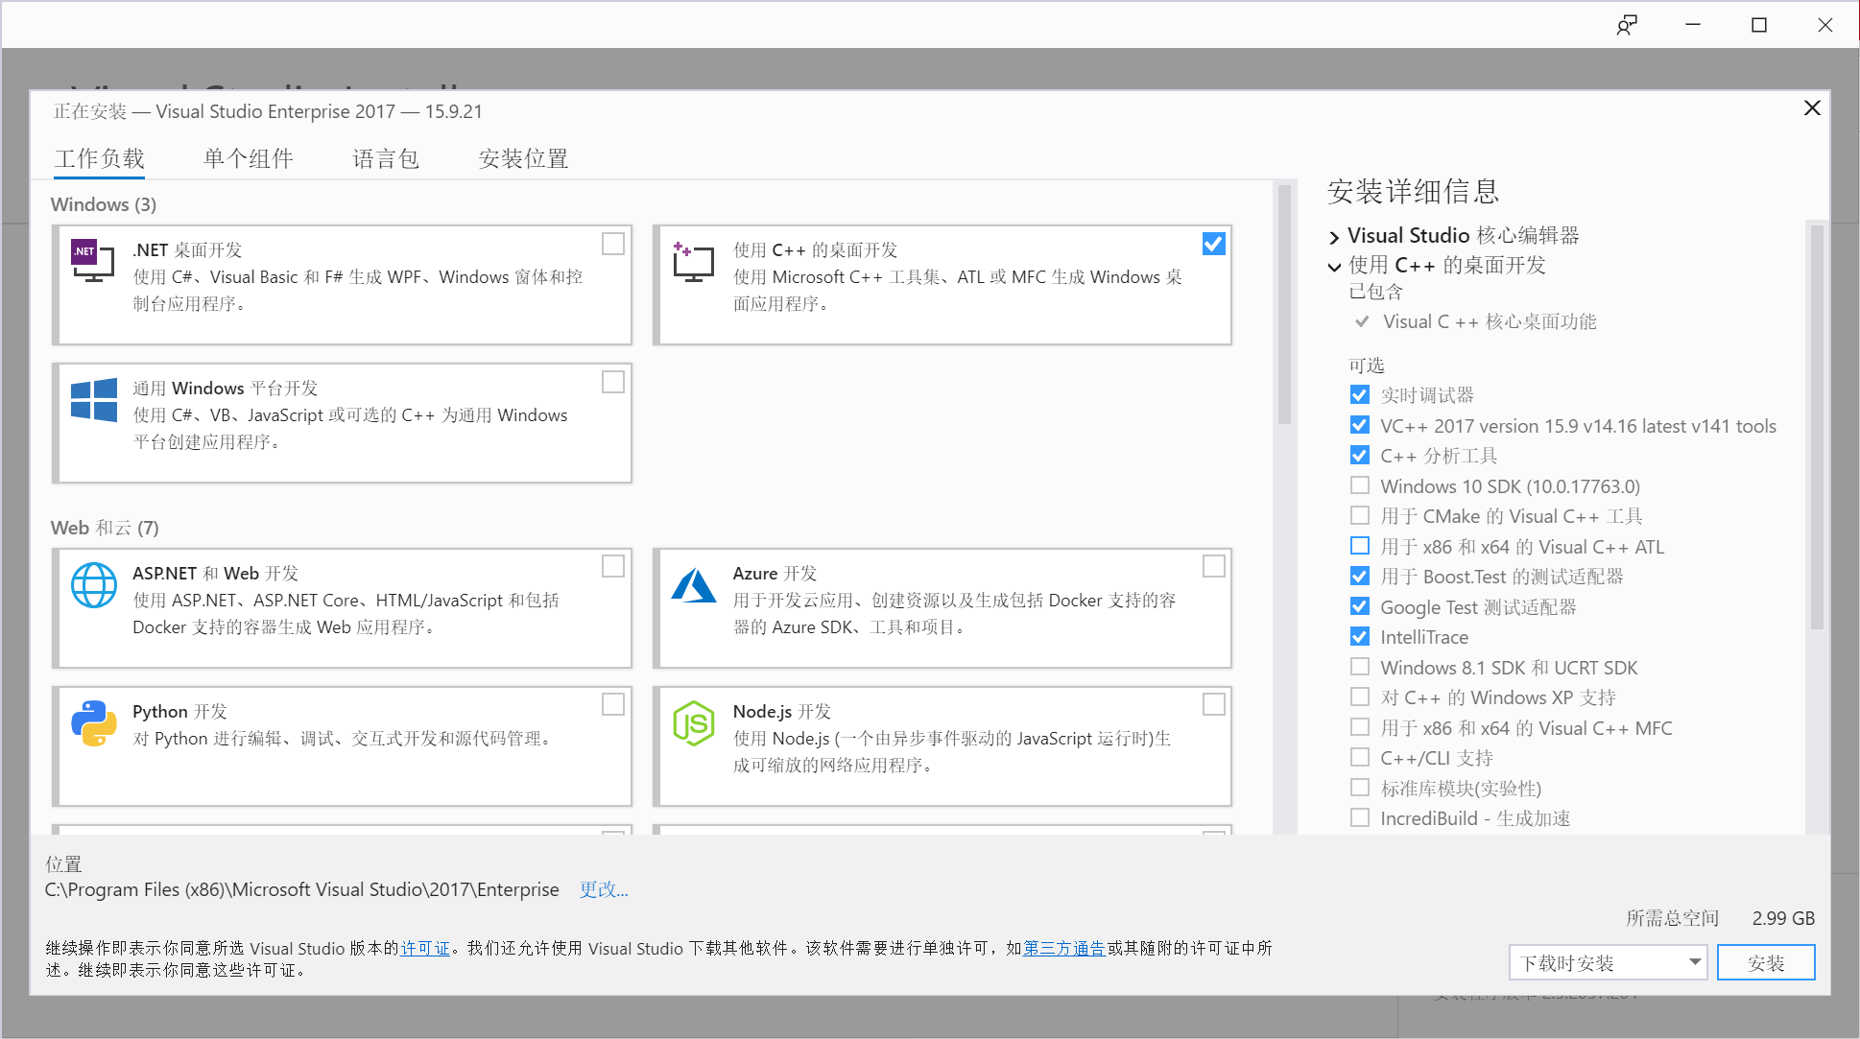Viewport: 1860px width, 1039px height.
Task: Enable the Windows 10 SDK option
Action: point(1360,485)
